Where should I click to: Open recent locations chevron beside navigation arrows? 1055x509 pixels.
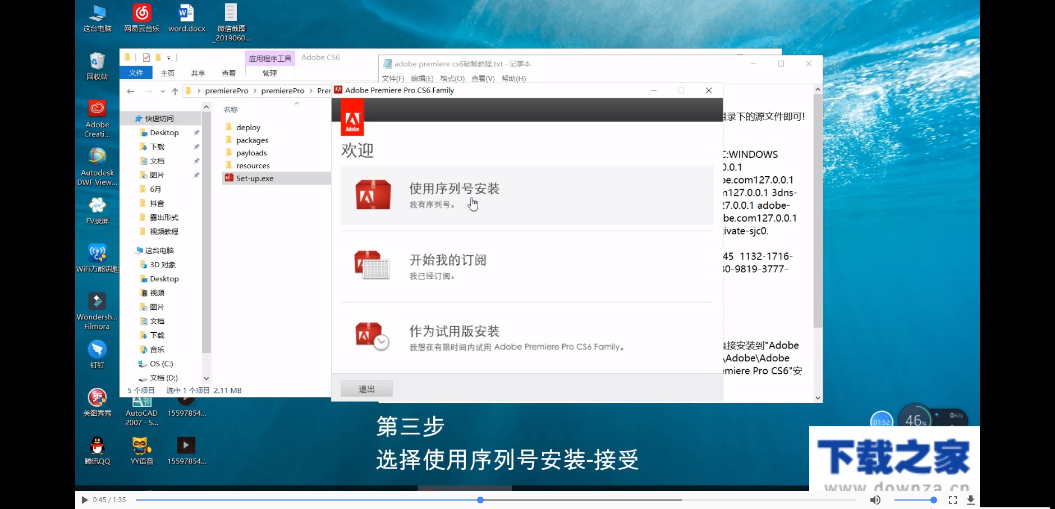pos(163,90)
